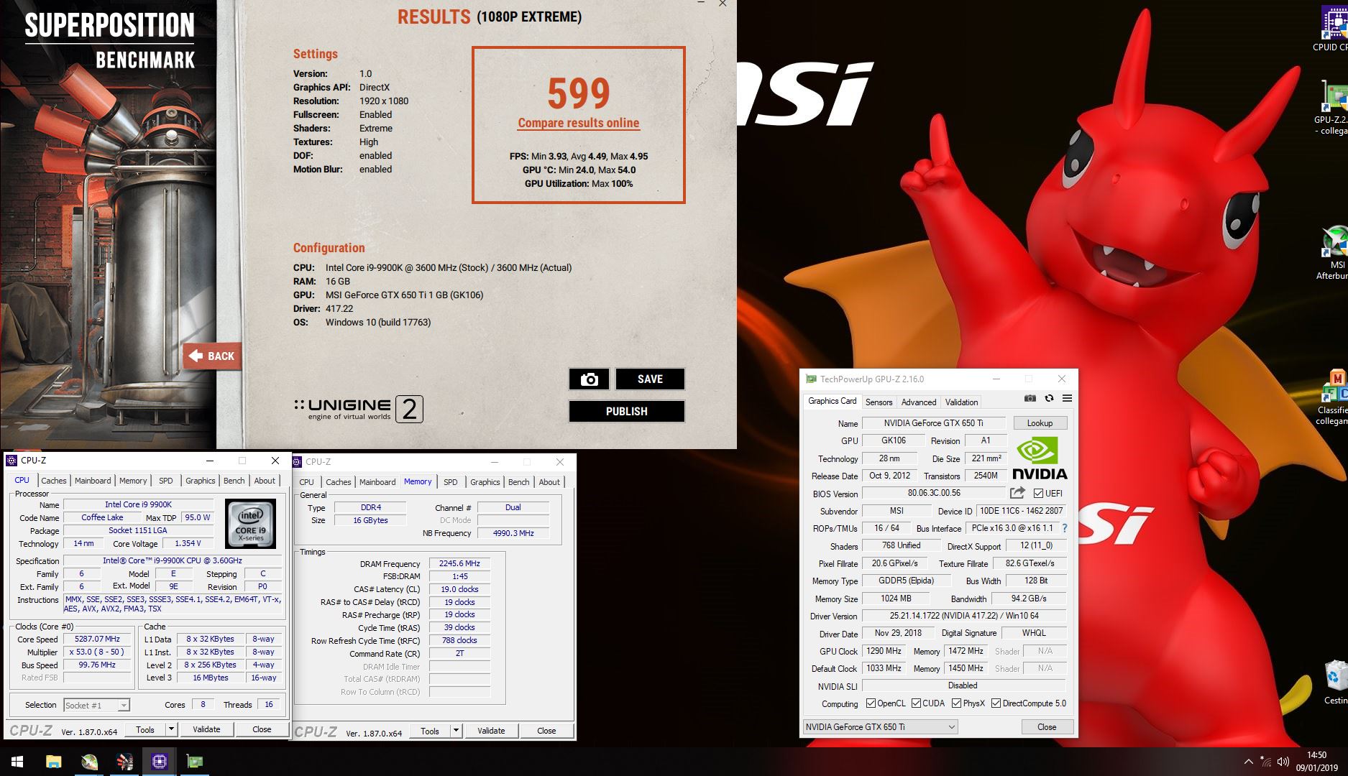The image size is (1348, 776).
Task: Click the GPU-Z title bar app icon
Action: point(811,379)
